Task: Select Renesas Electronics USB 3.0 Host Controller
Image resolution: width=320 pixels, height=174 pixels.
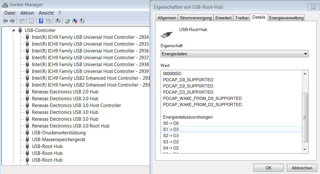Action: coord(76,105)
